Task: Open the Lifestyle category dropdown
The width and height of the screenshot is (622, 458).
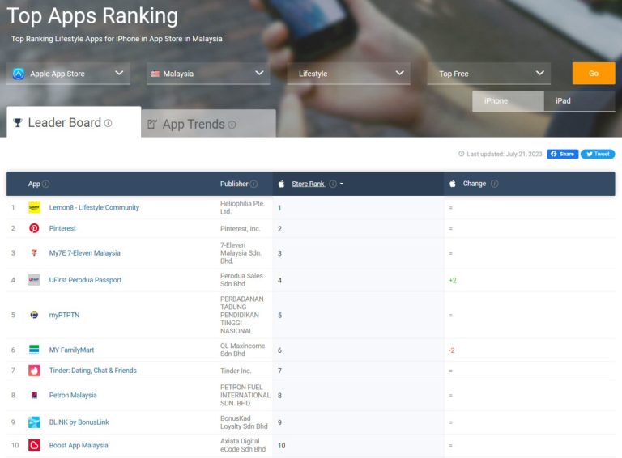Action: (x=348, y=74)
